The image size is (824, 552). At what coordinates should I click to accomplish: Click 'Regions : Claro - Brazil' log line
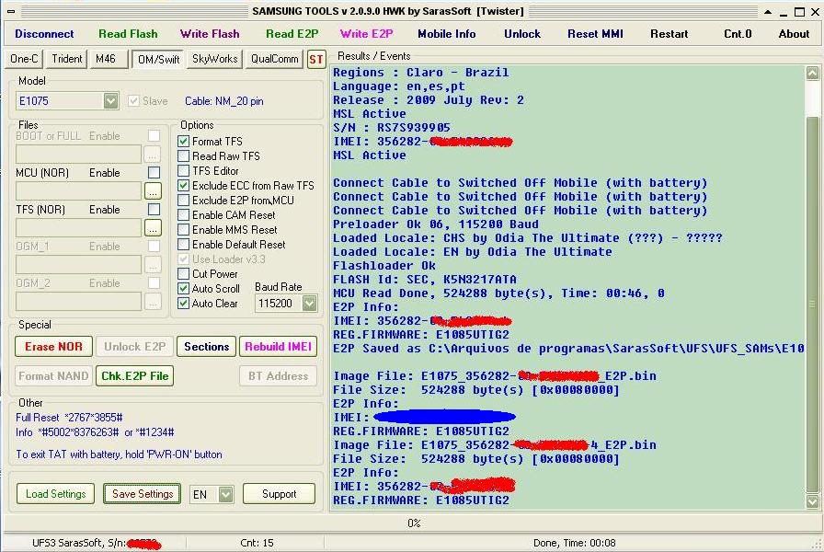click(x=421, y=73)
